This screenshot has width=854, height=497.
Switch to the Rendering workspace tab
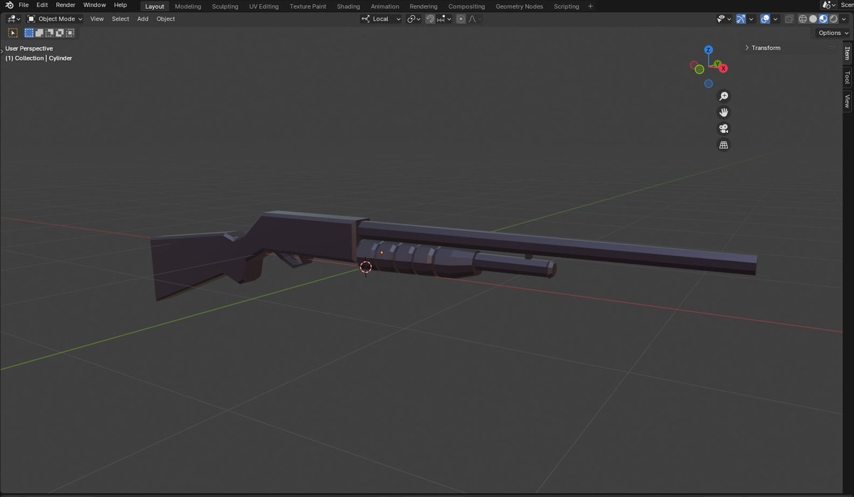point(423,6)
